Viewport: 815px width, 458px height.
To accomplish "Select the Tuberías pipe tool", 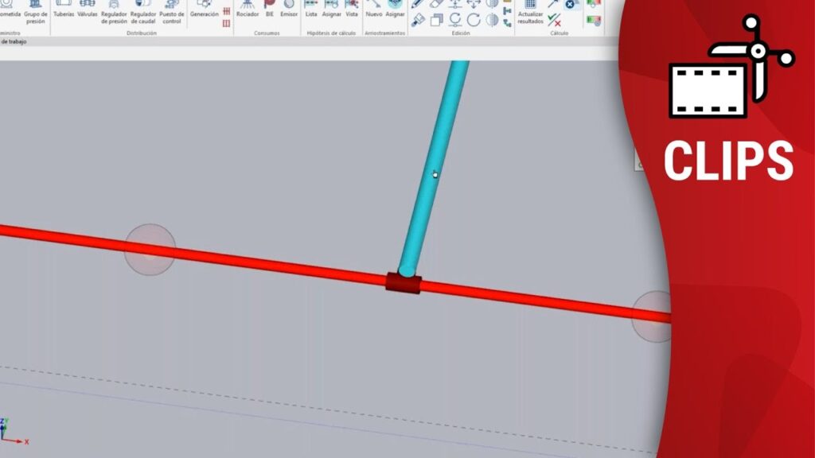I will click(64, 8).
